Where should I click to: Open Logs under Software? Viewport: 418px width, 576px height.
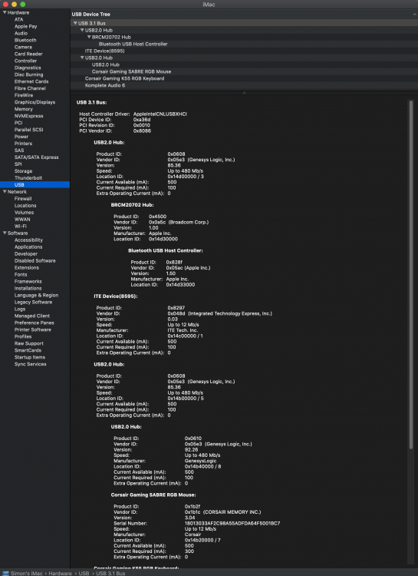[x=20, y=309]
